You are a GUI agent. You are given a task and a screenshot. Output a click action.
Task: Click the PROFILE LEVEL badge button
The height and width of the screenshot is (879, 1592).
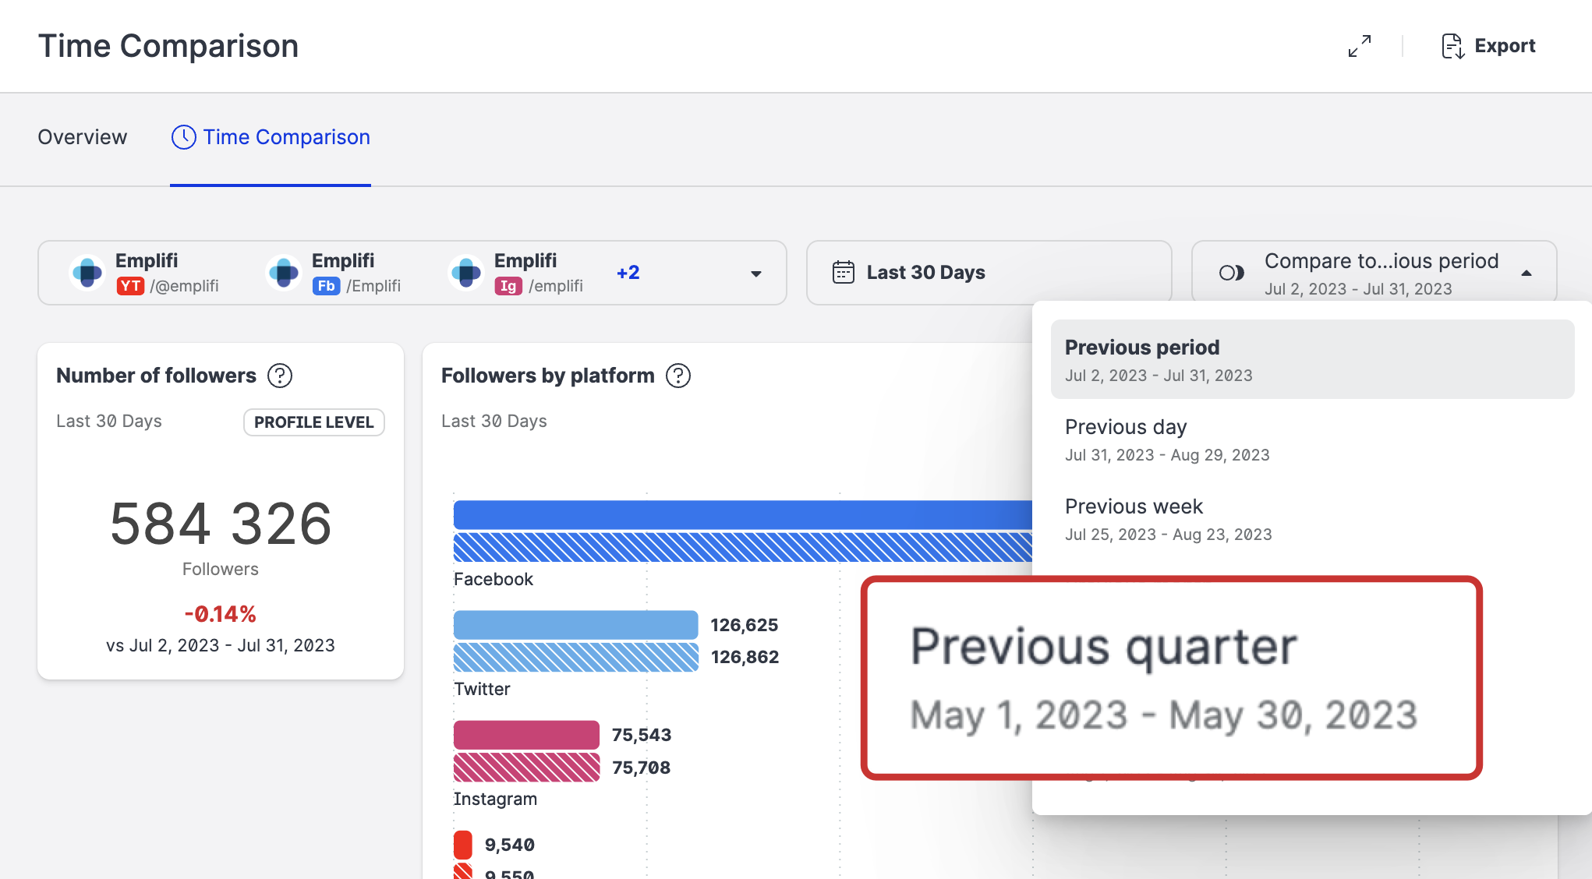click(x=313, y=422)
